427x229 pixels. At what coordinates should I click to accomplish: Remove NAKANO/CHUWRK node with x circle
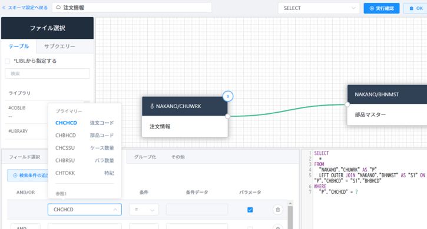point(228,96)
